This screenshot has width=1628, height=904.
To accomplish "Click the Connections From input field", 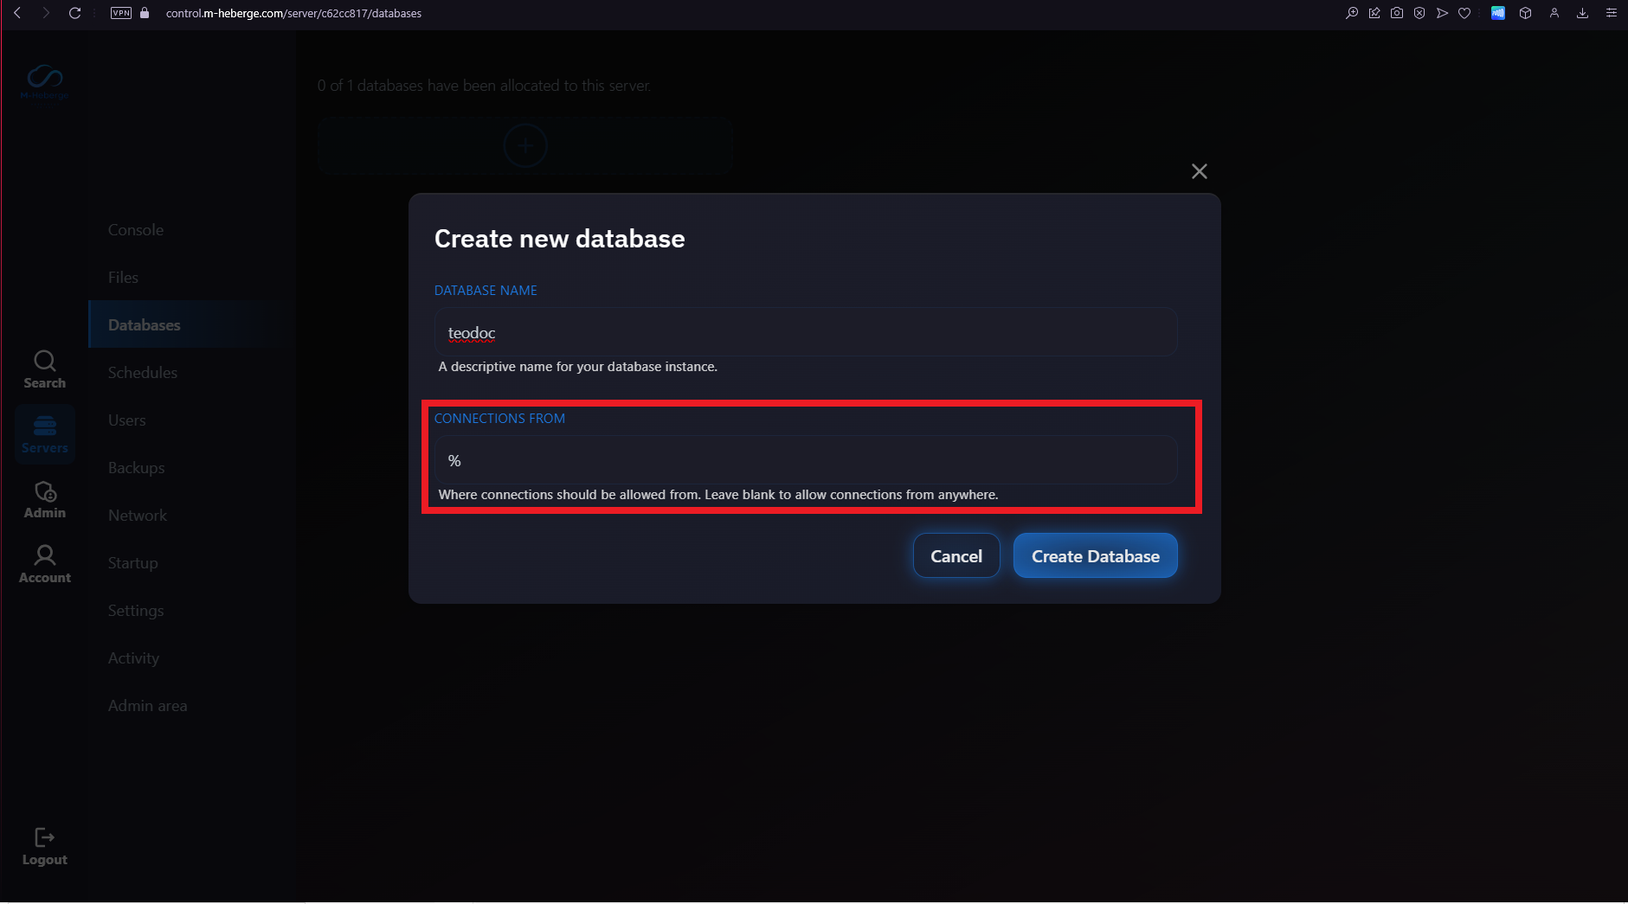I will [x=805, y=461].
